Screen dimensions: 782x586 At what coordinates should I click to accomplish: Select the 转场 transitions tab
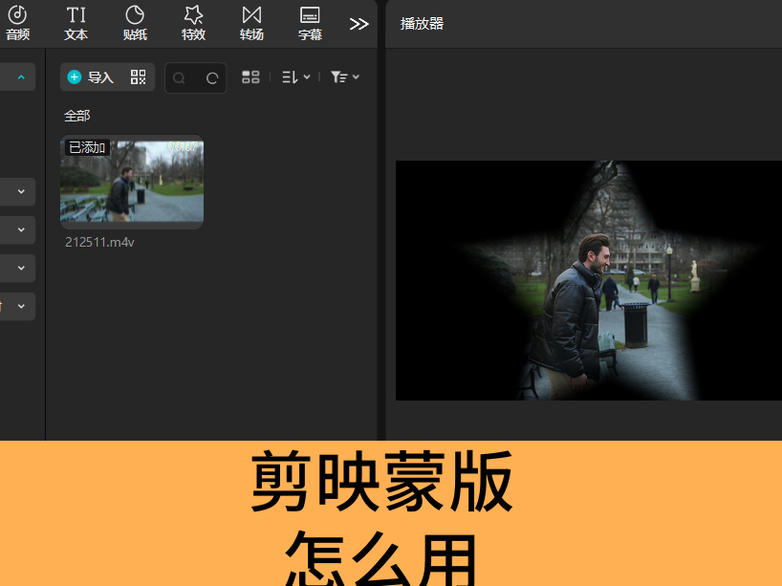pyautogui.click(x=251, y=23)
